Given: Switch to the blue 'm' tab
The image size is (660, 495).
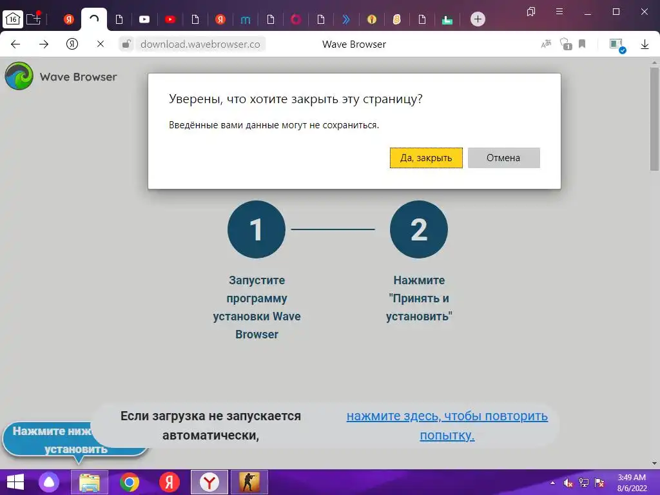Looking at the screenshot, I should (246, 19).
